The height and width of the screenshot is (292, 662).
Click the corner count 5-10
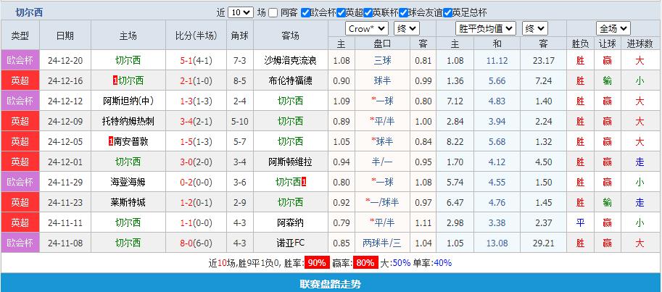point(240,122)
